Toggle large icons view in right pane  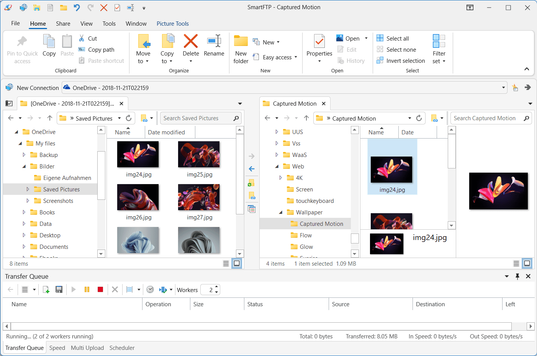click(527, 263)
